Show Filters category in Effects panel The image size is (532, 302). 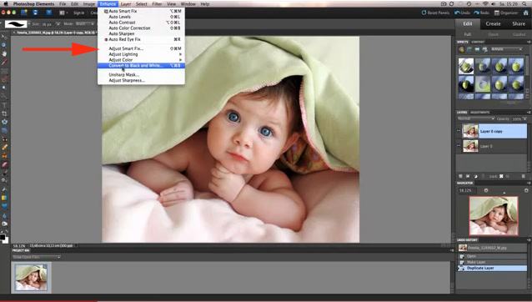(461, 49)
